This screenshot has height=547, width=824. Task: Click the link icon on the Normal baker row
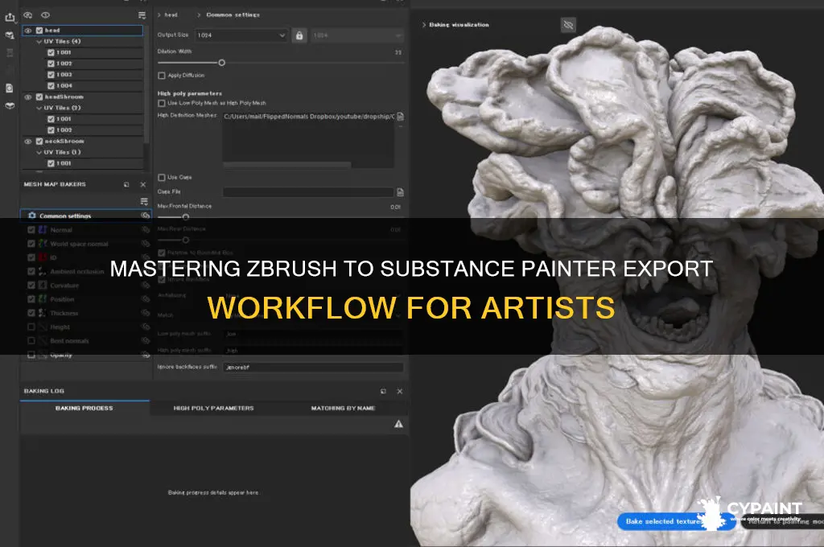tap(146, 229)
